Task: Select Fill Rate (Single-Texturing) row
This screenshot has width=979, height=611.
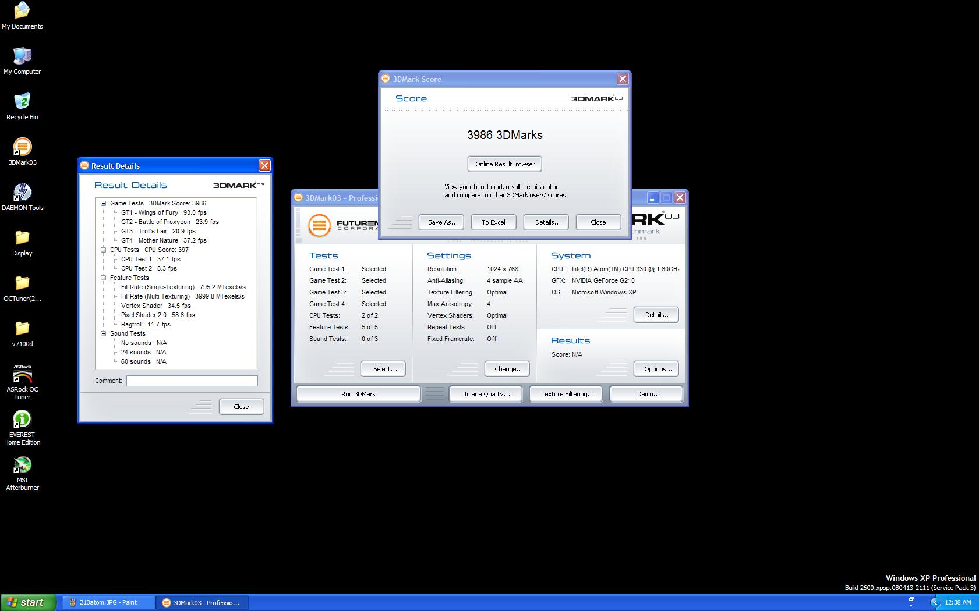Action: coord(183,287)
